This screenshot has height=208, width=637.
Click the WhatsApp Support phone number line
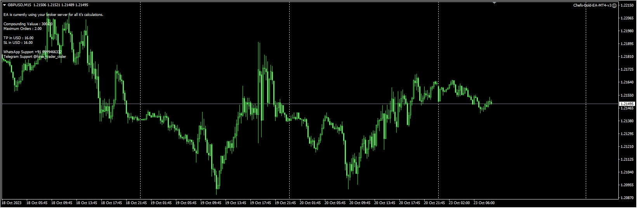tap(32, 52)
